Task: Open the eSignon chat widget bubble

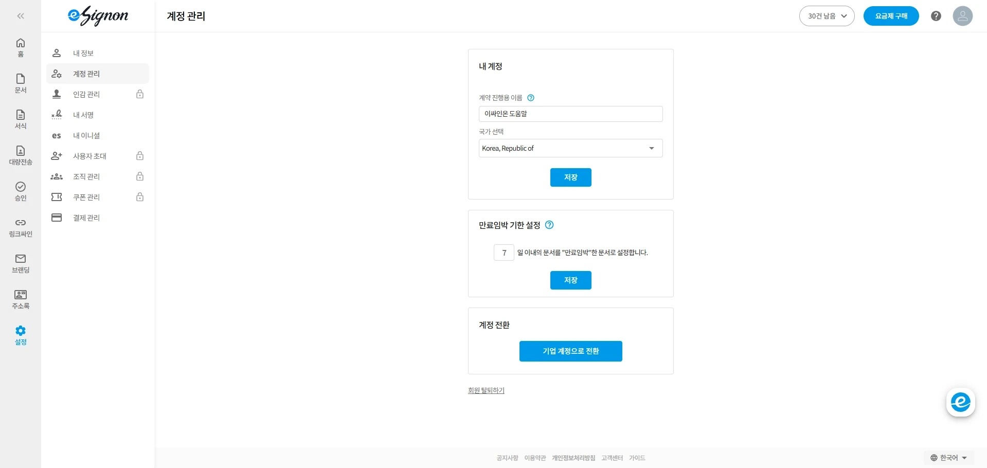Action: point(960,402)
